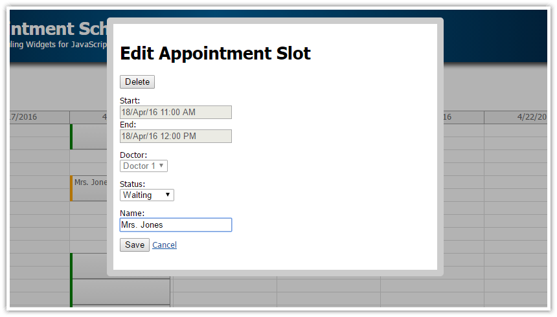
Task: Click the Widgets for JavaScript subtitle
Action: 58,45
